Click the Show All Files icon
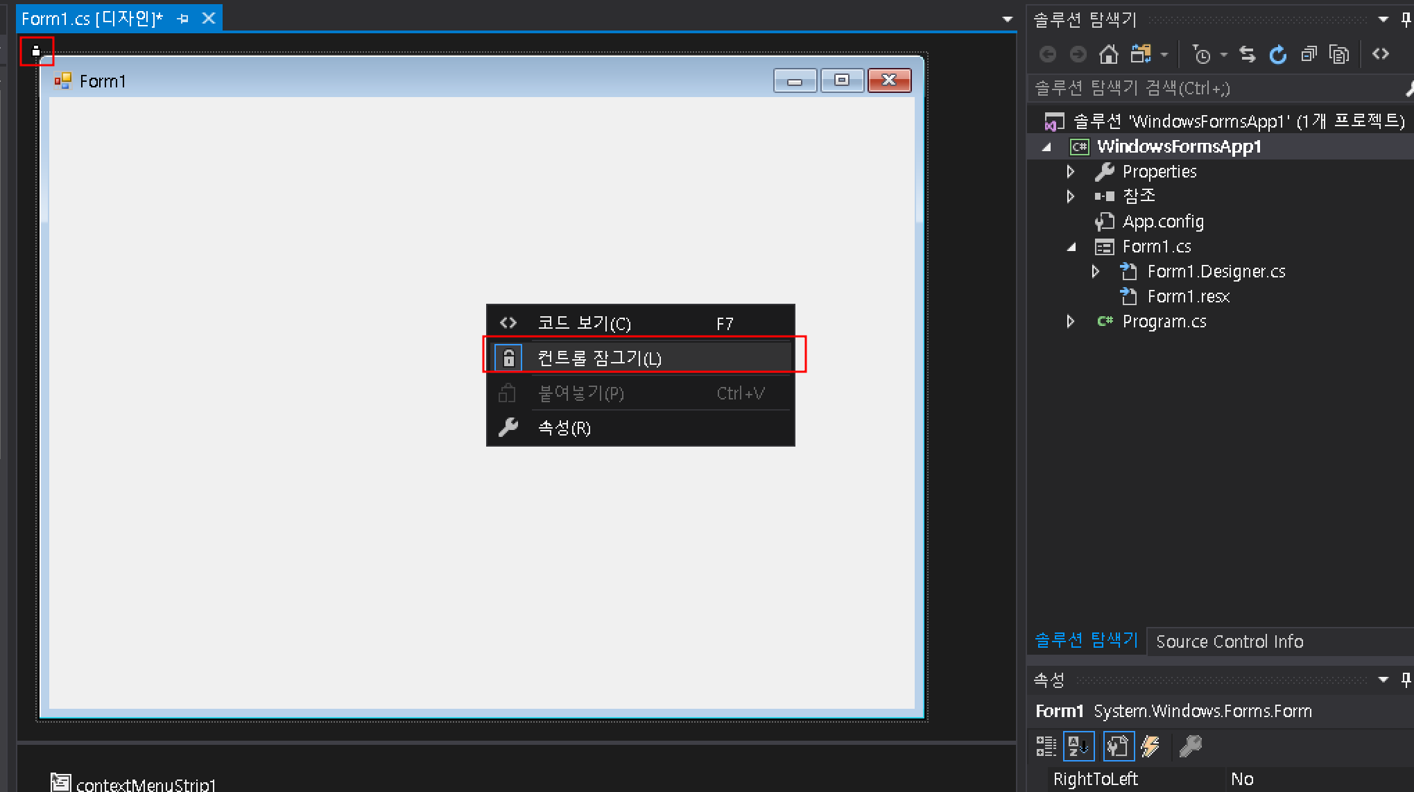The image size is (1414, 792). point(1339,54)
